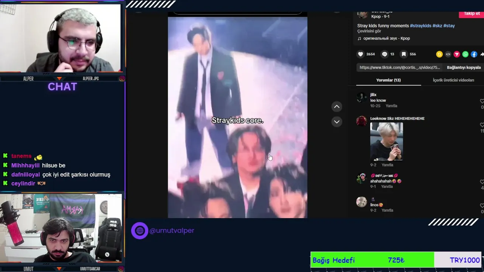Click Instagram icon next to UMUTTSANCAR
The image size is (484, 272).
coord(122,269)
